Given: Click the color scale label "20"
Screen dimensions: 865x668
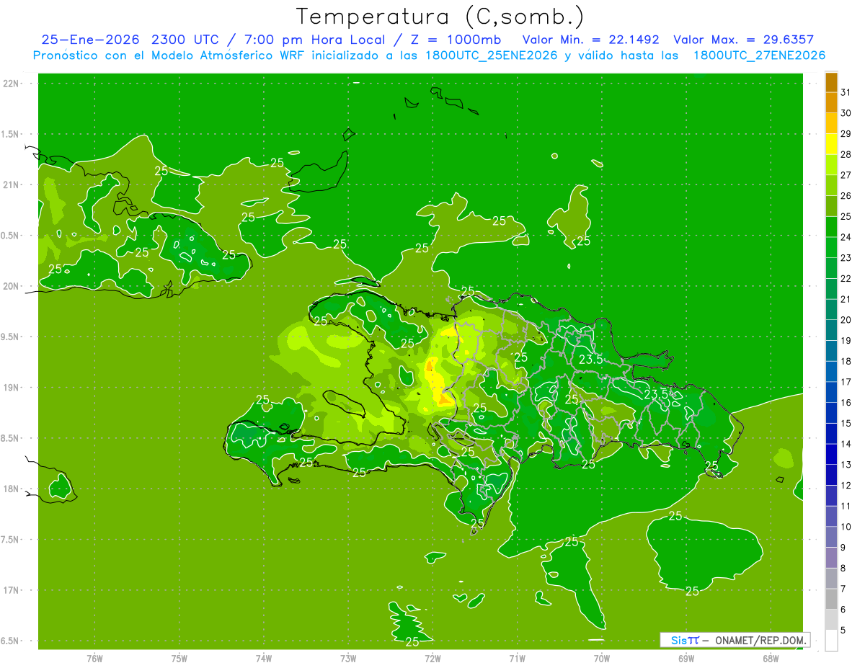Looking at the screenshot, I should 846,320.
